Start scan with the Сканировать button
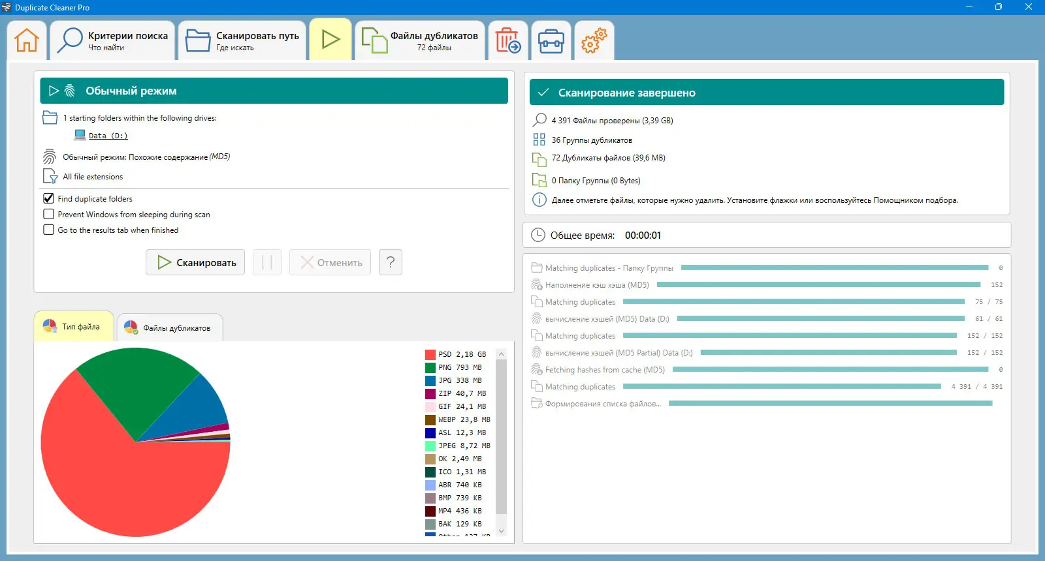The height and width of the screenshot is (561, 1045). [x=195, y=262]
